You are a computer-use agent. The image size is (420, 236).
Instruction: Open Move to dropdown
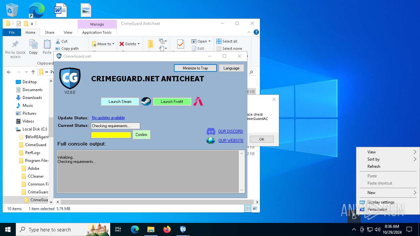pyautogui.click(x=103, y=44)
